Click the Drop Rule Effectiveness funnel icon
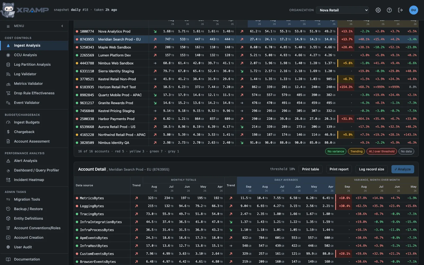Screen dimensions: 424x265 coord(8,93)
